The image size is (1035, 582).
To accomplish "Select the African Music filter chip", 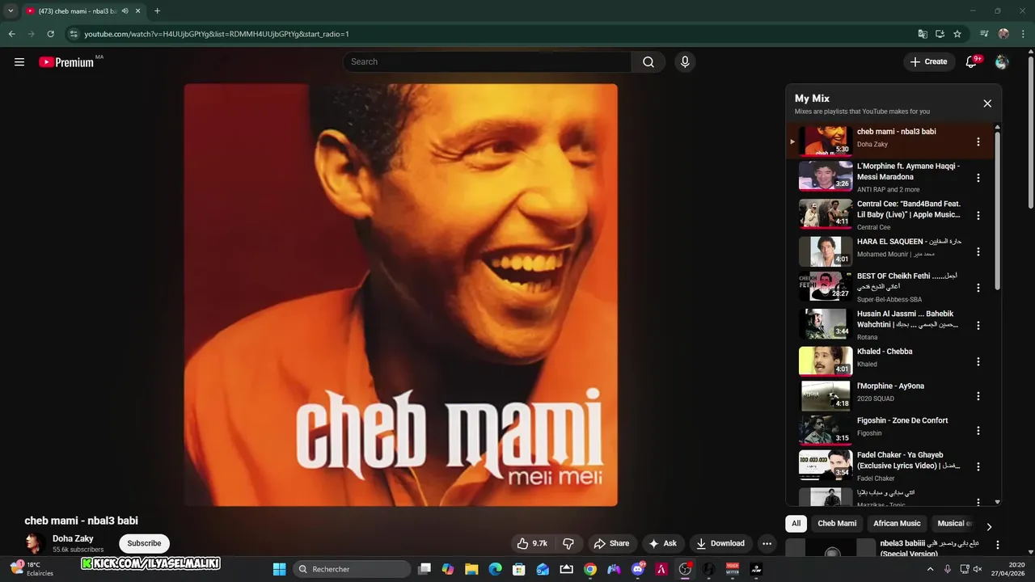I will tap(897, 523).
